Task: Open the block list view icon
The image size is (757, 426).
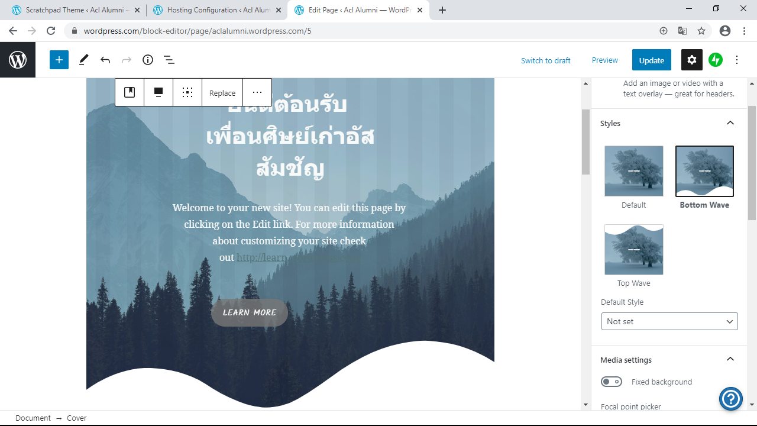Action: click(169, 60)
